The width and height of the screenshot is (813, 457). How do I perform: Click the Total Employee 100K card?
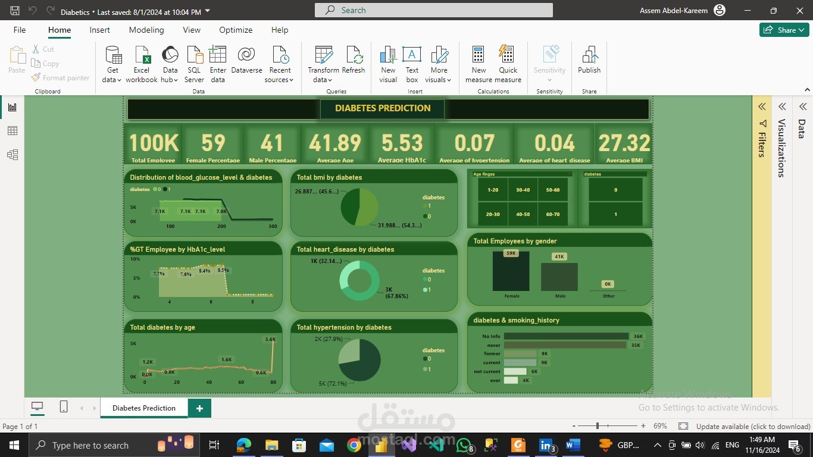pos(154,144)
